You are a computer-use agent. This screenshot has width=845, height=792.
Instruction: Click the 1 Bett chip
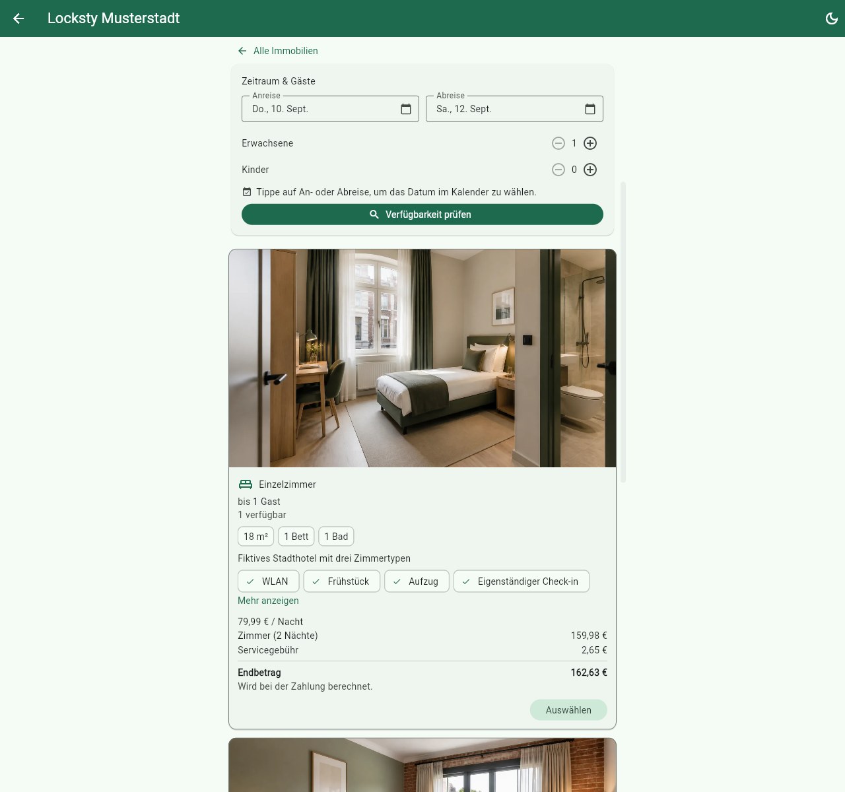point(296,537)
